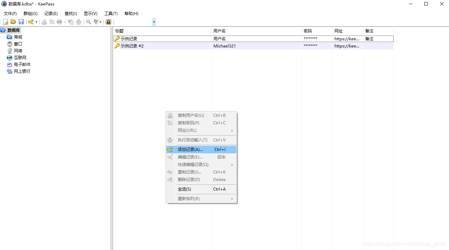The height and width of the screenshot is (250, 449).
Task: Click the Open database folder icon
Action: coord(13,22)
